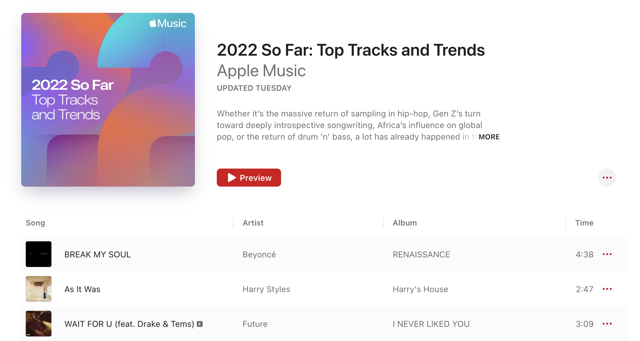
Task: Click the Preview play button
Action: coord(249,178)
